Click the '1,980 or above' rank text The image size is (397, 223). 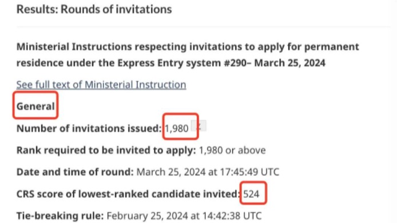(232, 150)
